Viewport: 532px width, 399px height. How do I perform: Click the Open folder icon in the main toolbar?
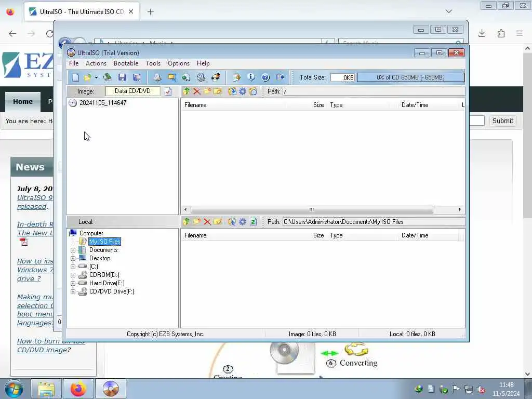[87, 77]
